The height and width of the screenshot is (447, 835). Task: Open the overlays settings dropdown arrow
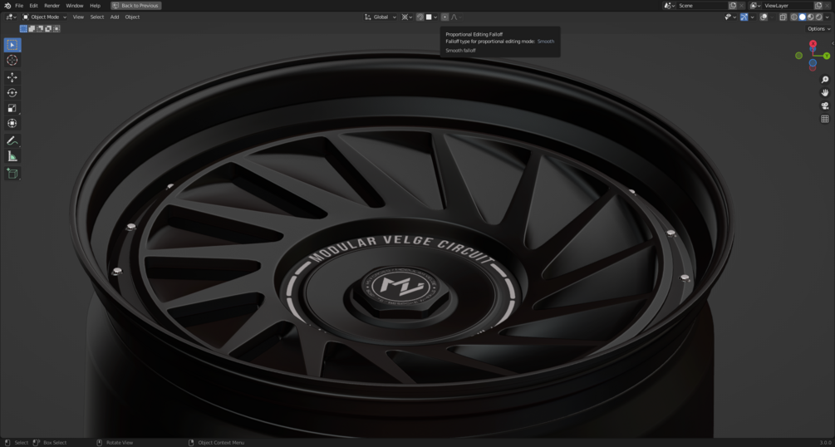click(772, 17)
